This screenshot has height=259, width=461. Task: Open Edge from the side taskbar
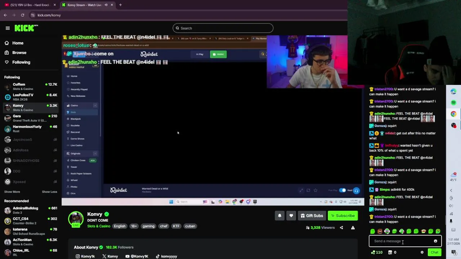click(x=453, y=92)
